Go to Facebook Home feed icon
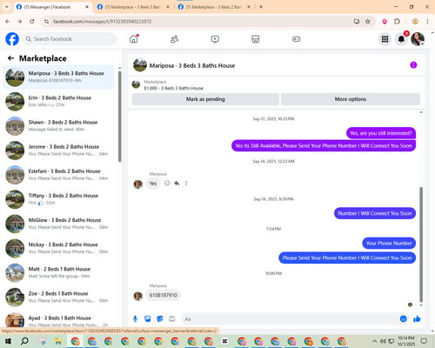The height and width of the screenshot is (348, 435). (134, 39)
